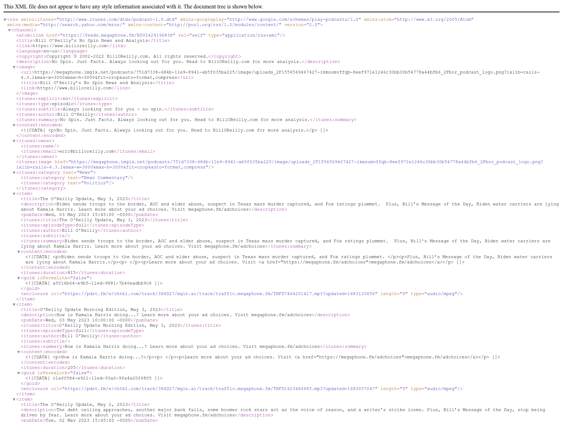Click itunes:title 'O'Reilly Update Morning Edition, May 3'
Screen dimensions: 563x422
pyautogui.click(x=121, y=325)
